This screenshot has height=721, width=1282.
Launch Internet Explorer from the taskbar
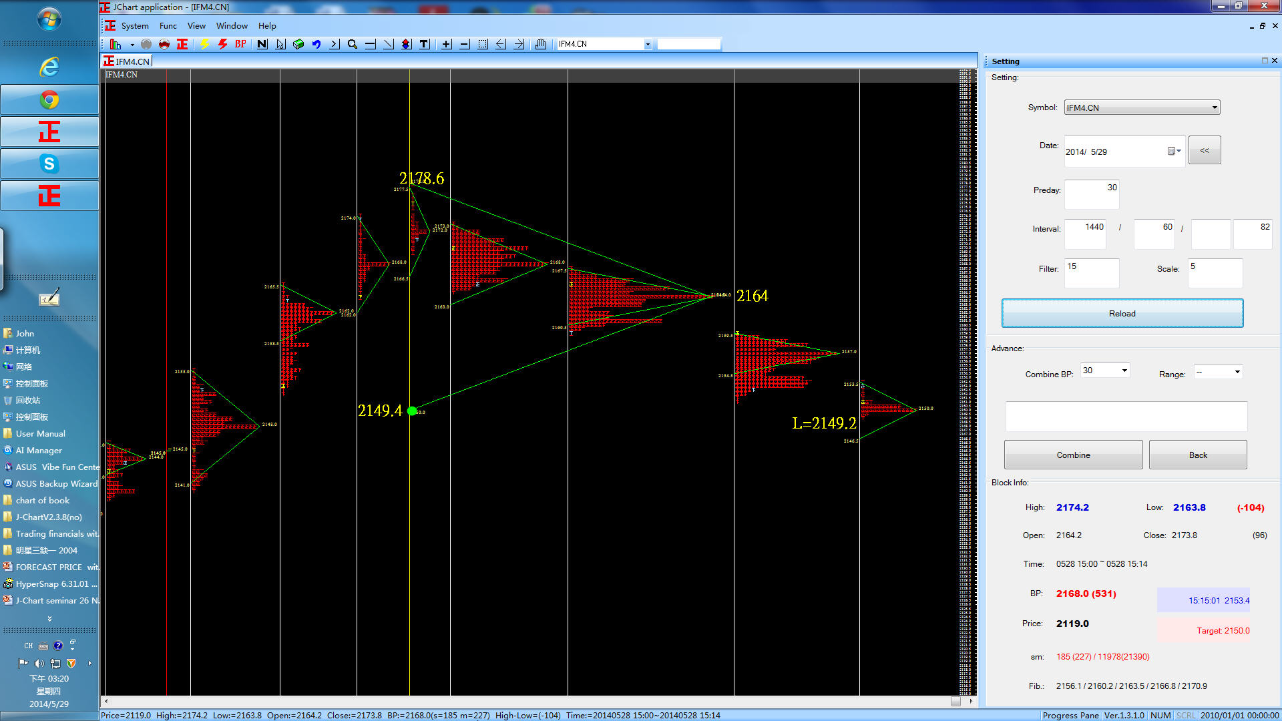[x=49, y=67]
